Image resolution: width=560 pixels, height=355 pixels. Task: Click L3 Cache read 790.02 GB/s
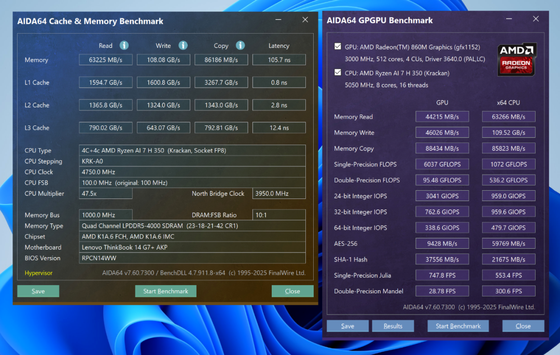click(106, 127)
